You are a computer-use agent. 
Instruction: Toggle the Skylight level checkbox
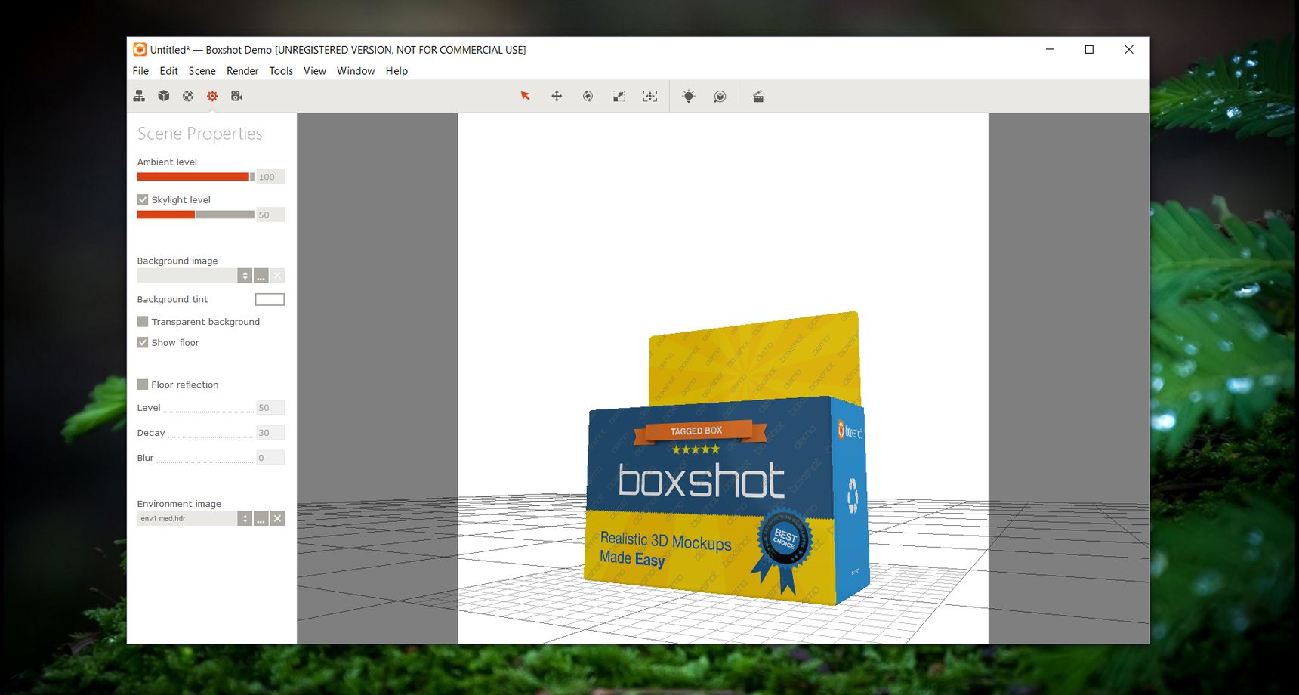pos(143,199)
